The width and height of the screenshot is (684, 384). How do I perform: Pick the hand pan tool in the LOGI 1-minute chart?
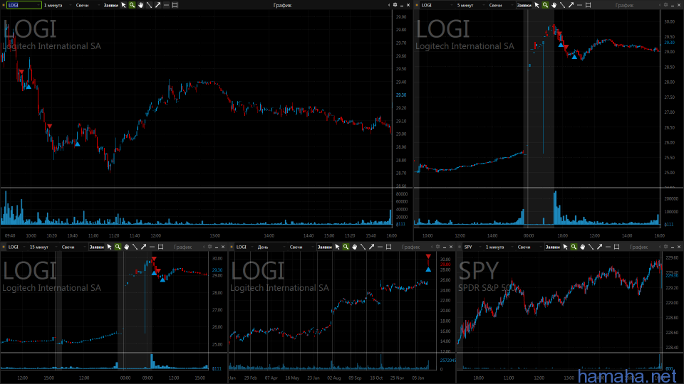click(140, 5)
